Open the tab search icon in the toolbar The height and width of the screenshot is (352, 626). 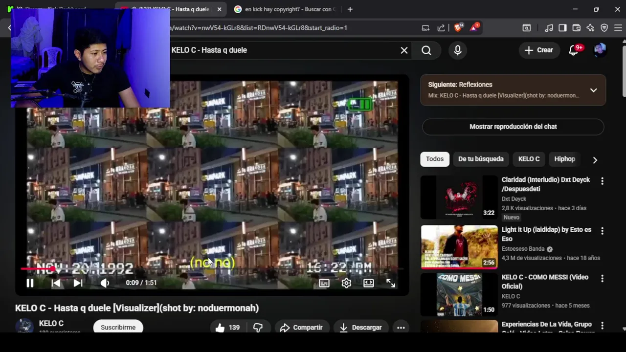(x=527, y=28)
